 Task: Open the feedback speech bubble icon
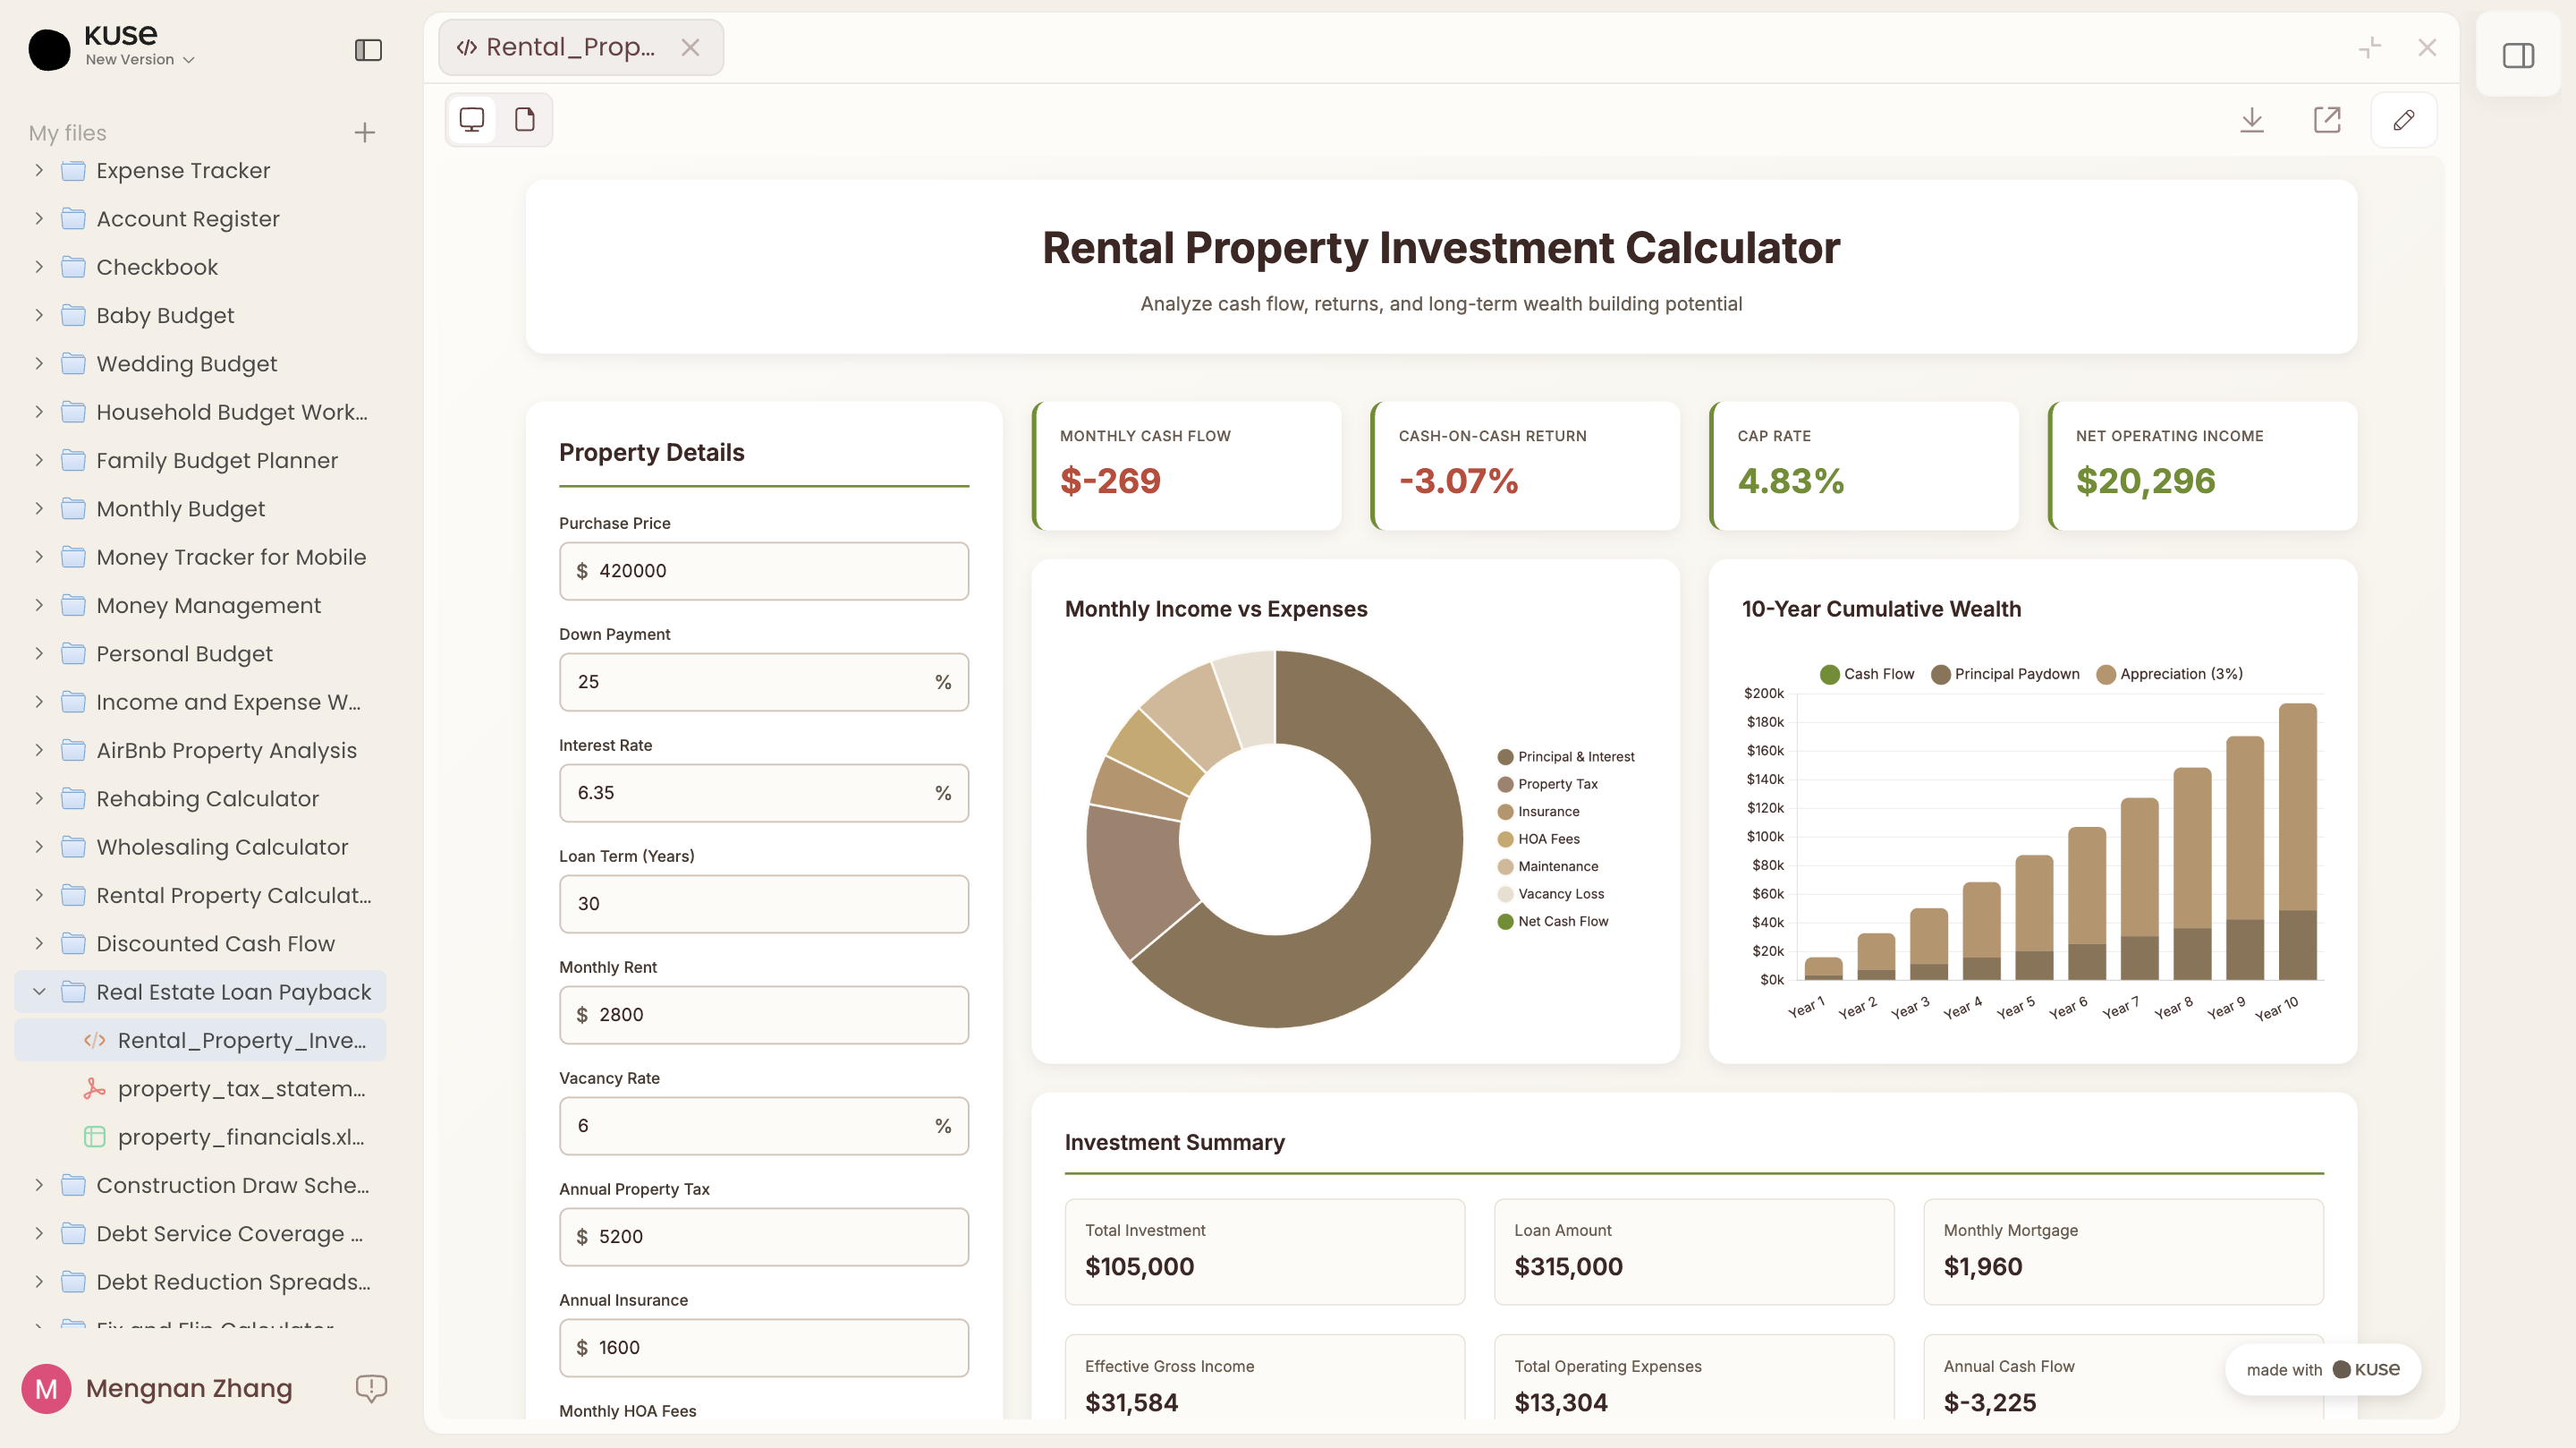tap(371, 1388)
